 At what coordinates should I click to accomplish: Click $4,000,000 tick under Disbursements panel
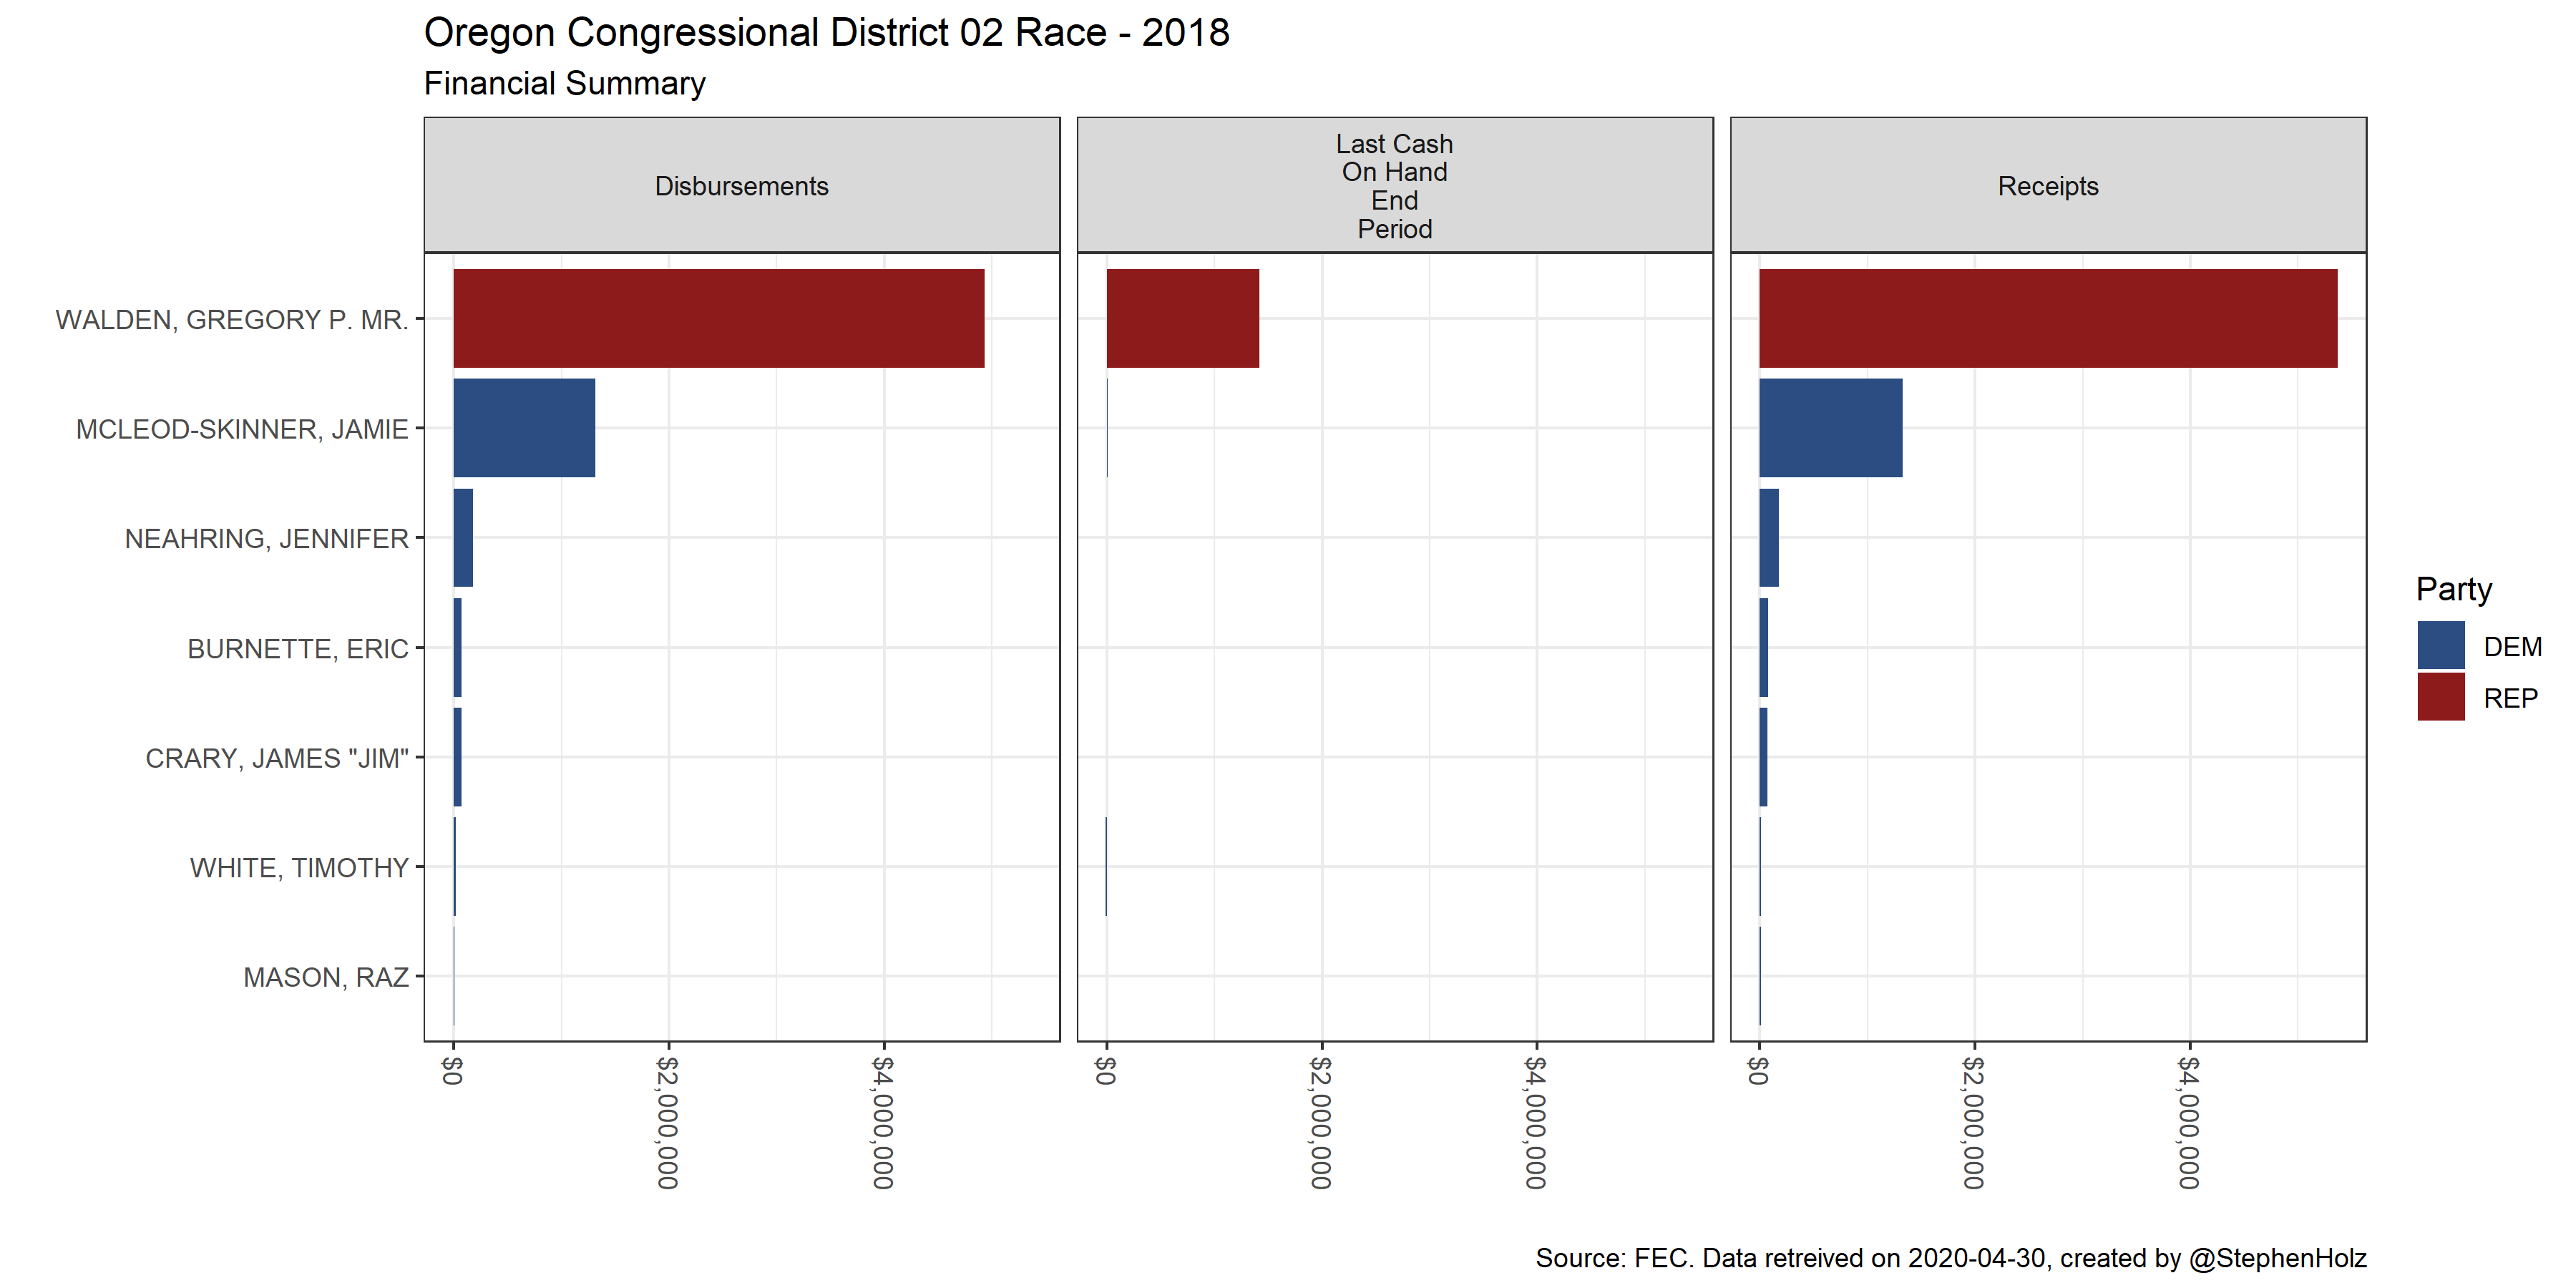click(883, 1122)
